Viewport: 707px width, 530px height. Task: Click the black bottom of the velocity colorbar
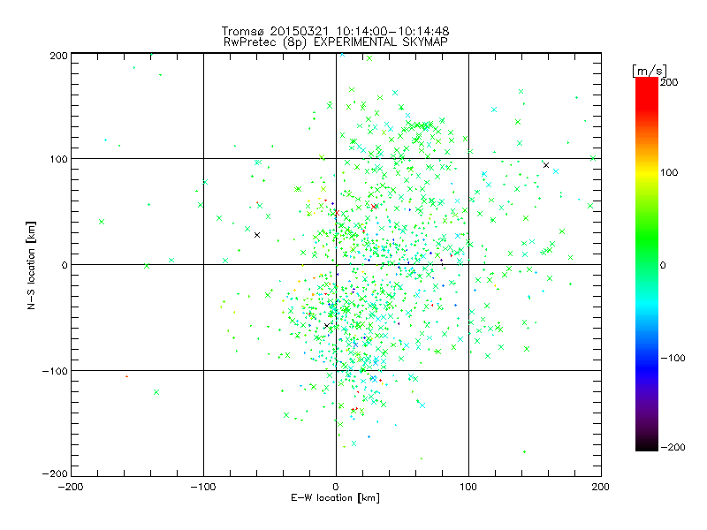click(x=647, y=444)
